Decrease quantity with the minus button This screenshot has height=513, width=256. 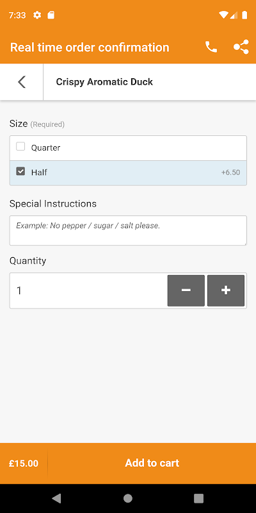(x=186, y=290)
